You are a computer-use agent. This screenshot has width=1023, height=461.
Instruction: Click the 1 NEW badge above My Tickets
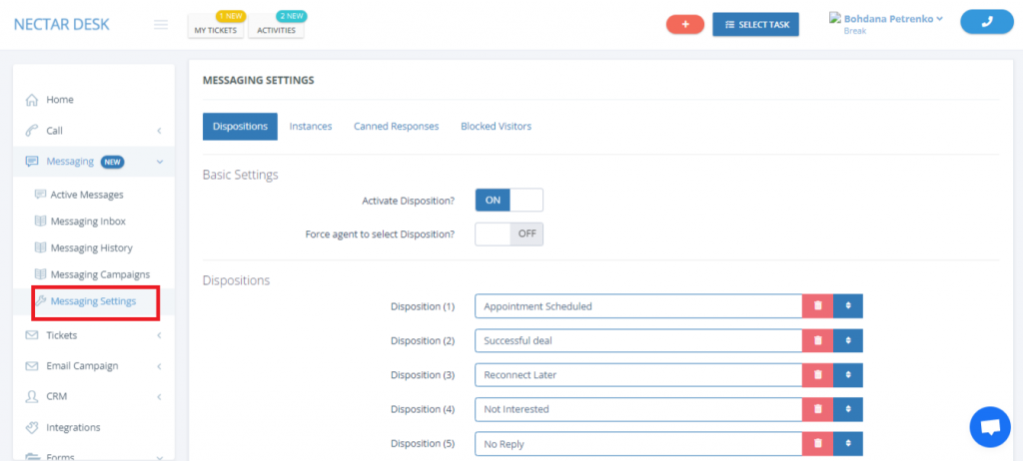(x=231, y=16)
